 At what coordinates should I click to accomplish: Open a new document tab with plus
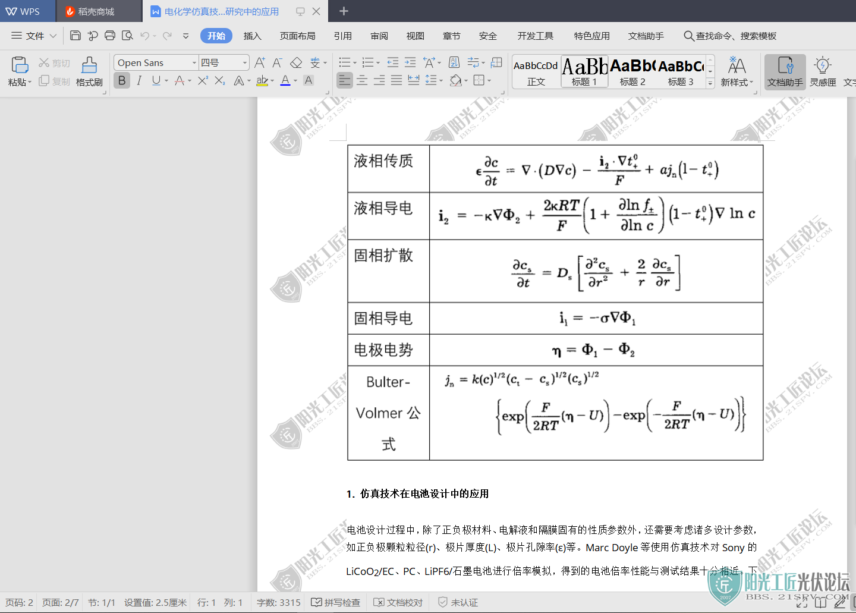[x=344, y=11]
